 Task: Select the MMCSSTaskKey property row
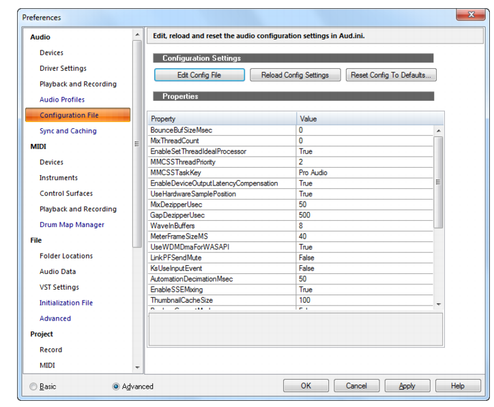pyautogui.click(x=291, y=172)
